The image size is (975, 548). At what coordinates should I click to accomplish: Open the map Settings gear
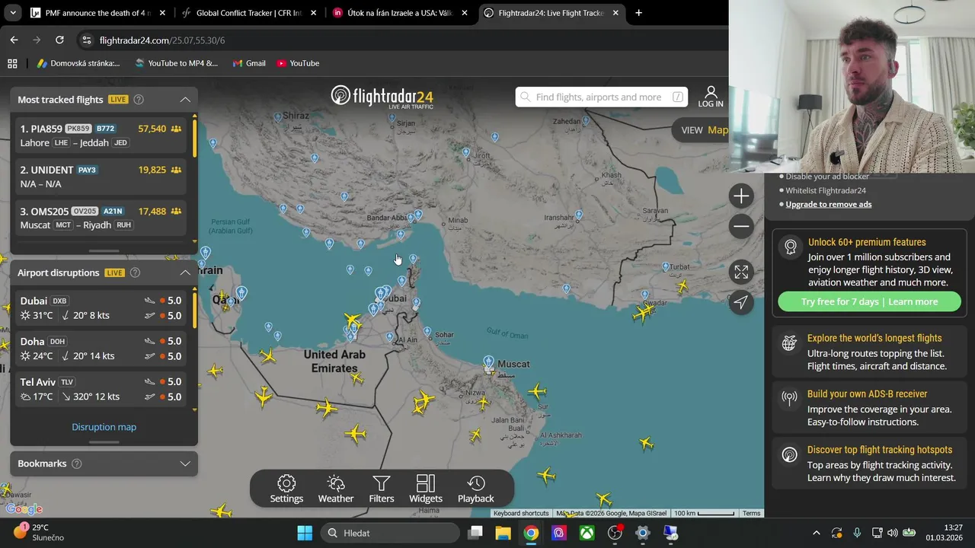[x=286, y=489]
